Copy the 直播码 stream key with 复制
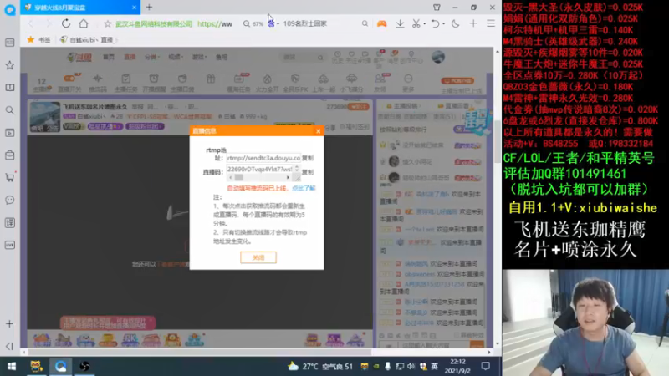669x376 pixels. tap(308, 172)
